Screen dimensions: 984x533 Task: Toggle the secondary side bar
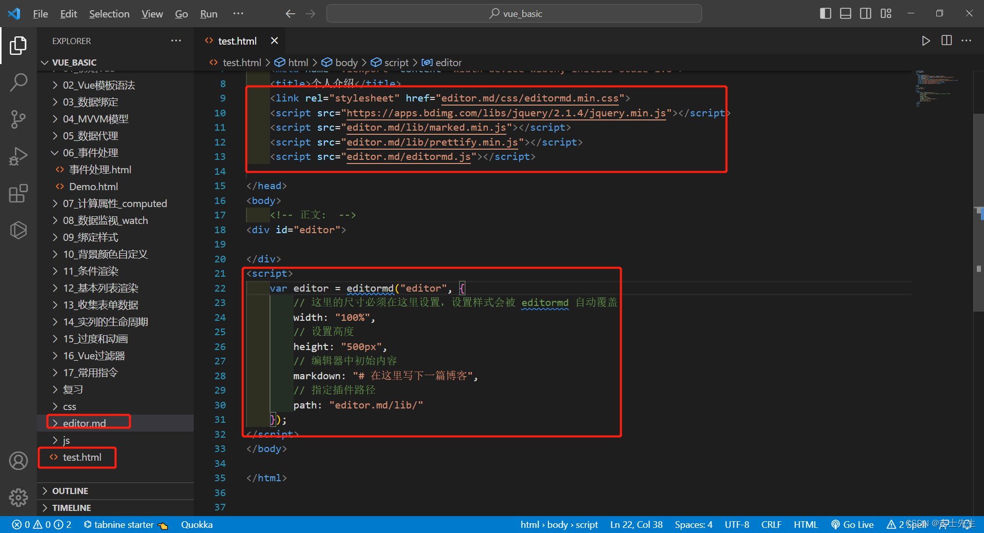click(866, 14)
